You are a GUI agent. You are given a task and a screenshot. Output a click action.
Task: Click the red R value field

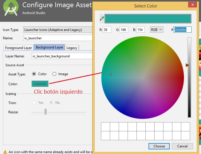click(107, 30)
